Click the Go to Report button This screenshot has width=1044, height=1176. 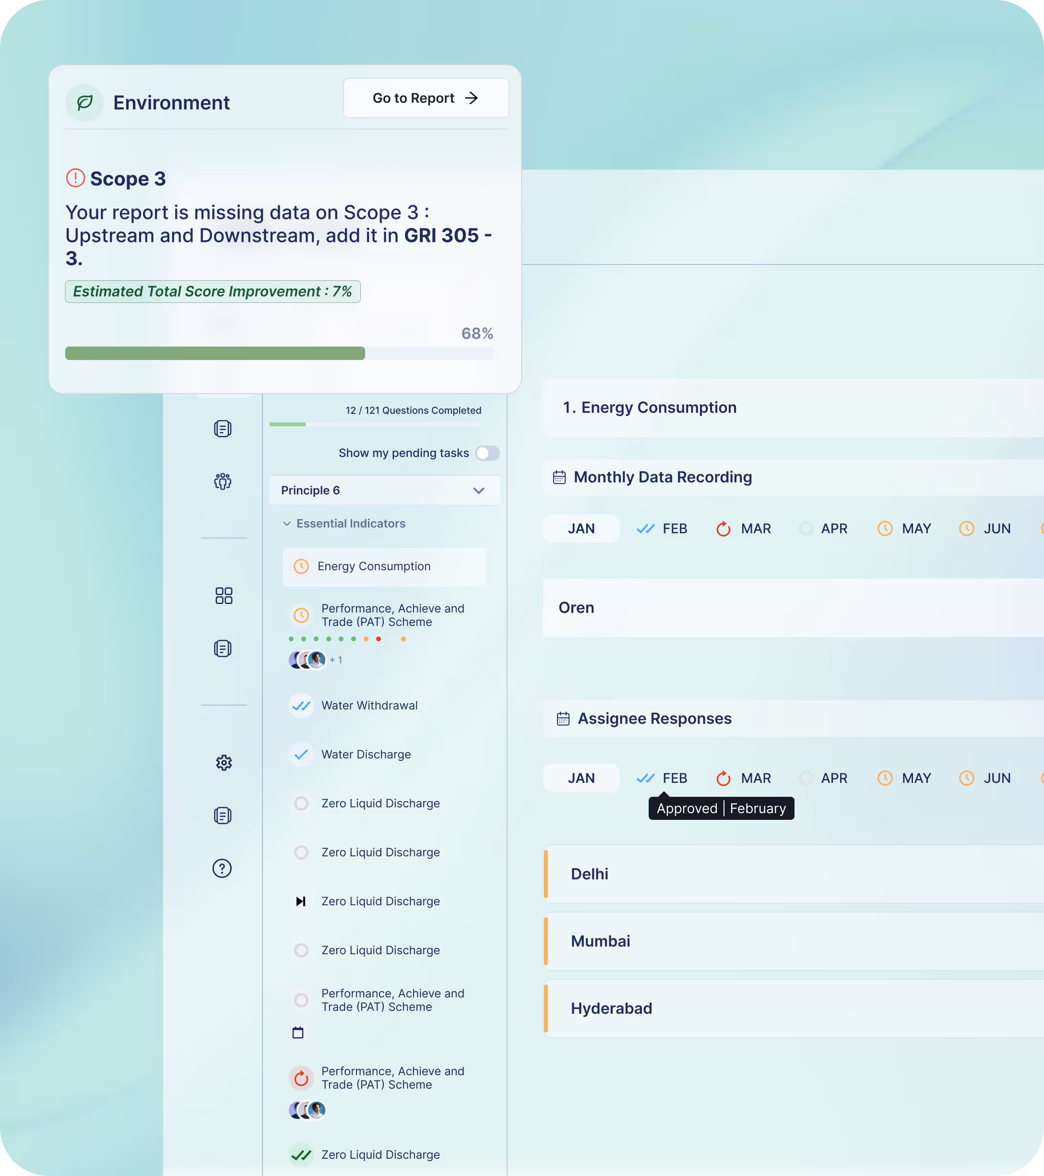pyautogui.click(x=426, y=98)
